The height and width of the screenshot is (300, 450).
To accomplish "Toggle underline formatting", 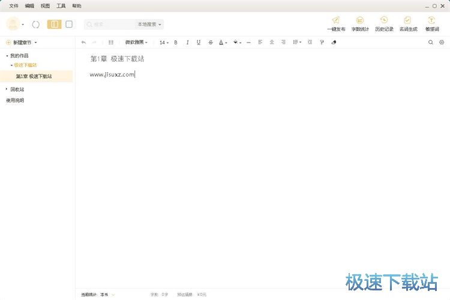I will (x=199, y=43).
